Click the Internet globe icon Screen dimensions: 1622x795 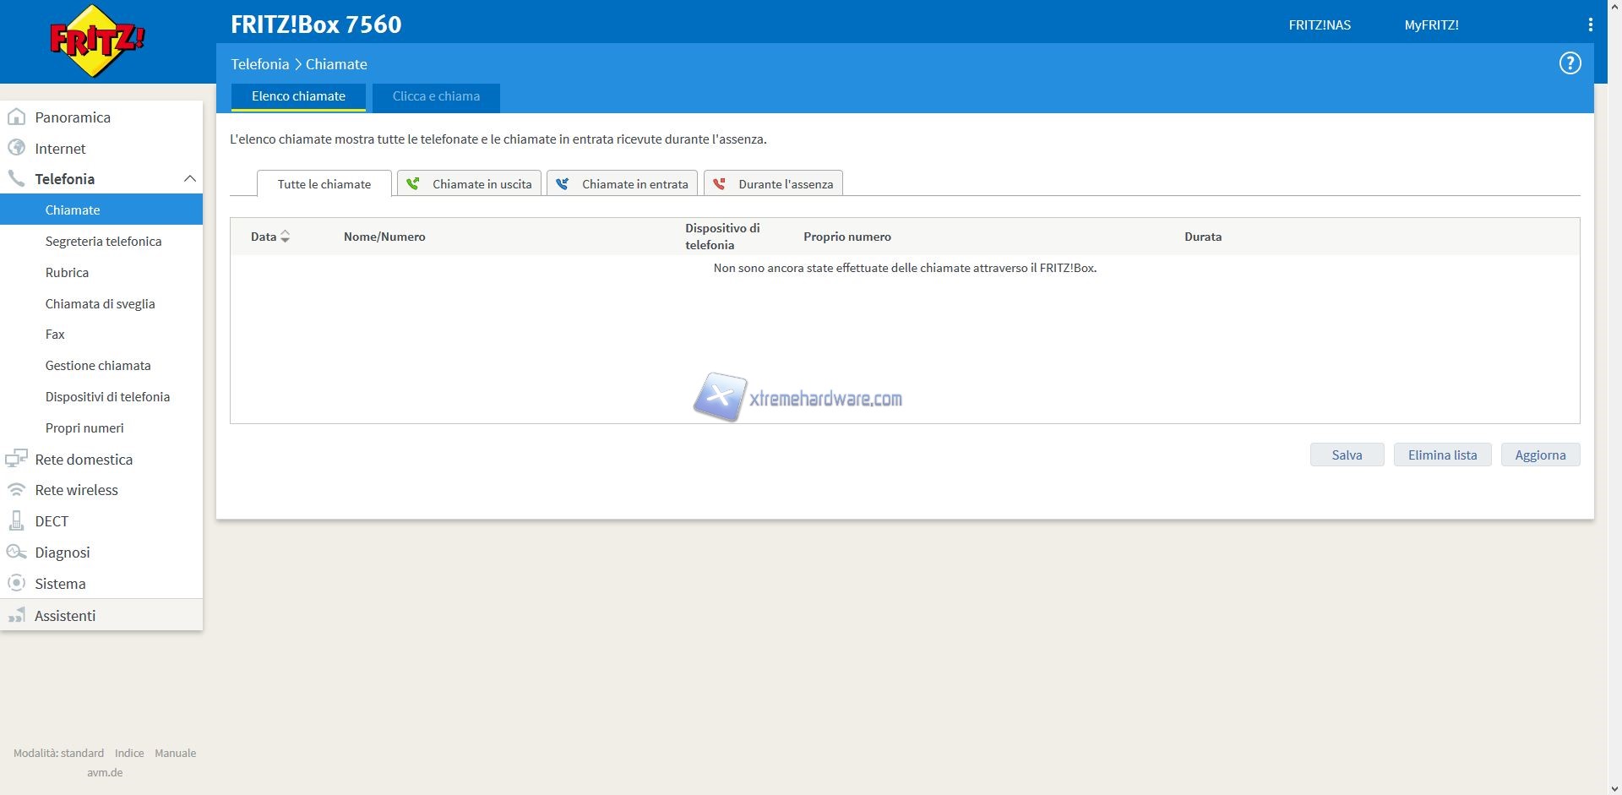coord(16,149)
